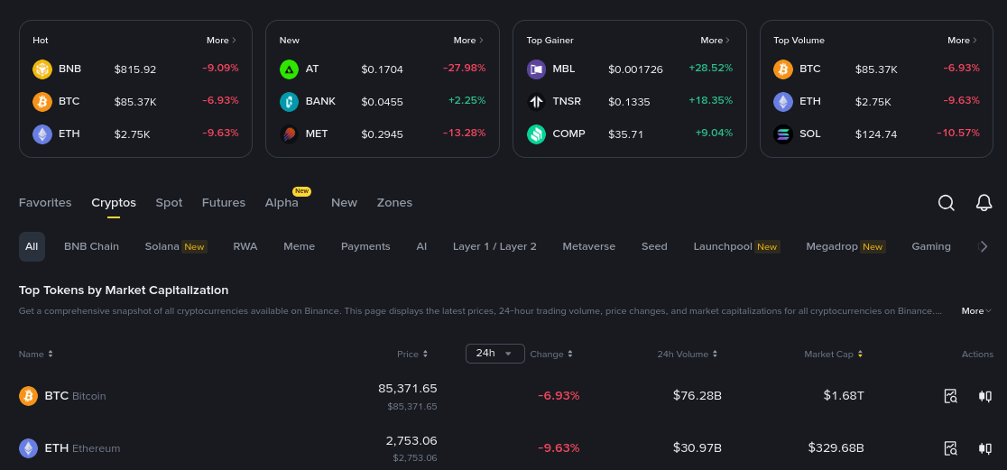Image resolution: width=1007 pixels, height=470 pixels.
Task: Open the Bitcoin row in table
Action: pos(76,396)
